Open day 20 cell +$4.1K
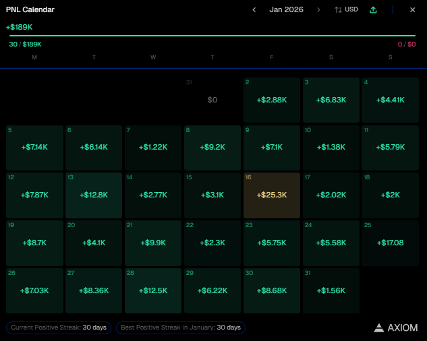The width and height of the screenshot is (427, 341). [x=94, y=243]
